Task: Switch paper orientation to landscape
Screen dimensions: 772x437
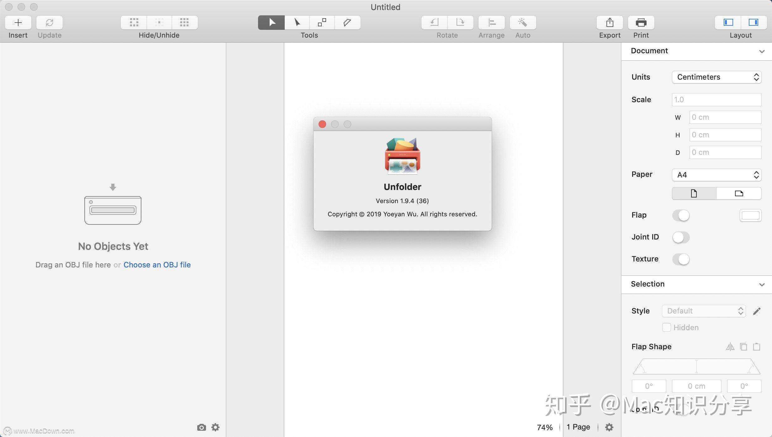Action: [739, 193]
